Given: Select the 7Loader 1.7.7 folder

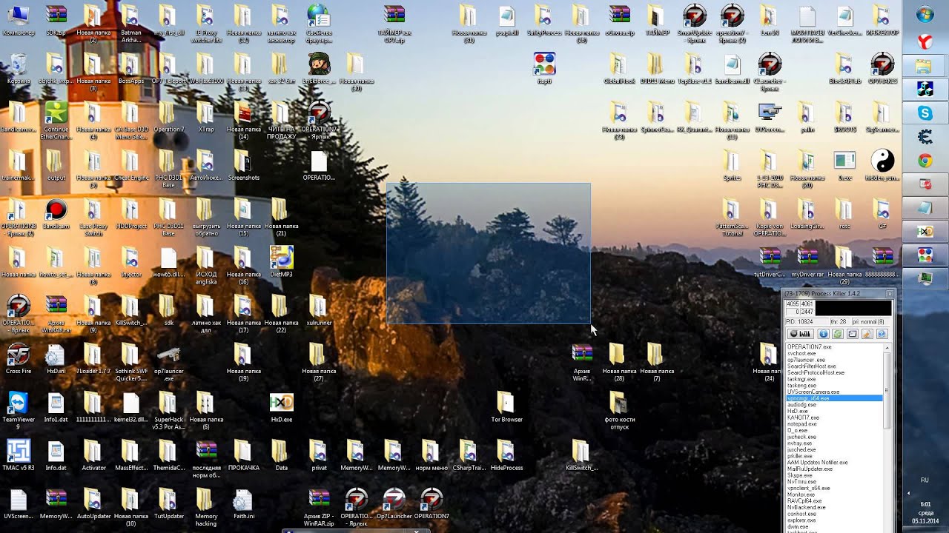Looking at the screenshot, I should click(x=93, y=358).
